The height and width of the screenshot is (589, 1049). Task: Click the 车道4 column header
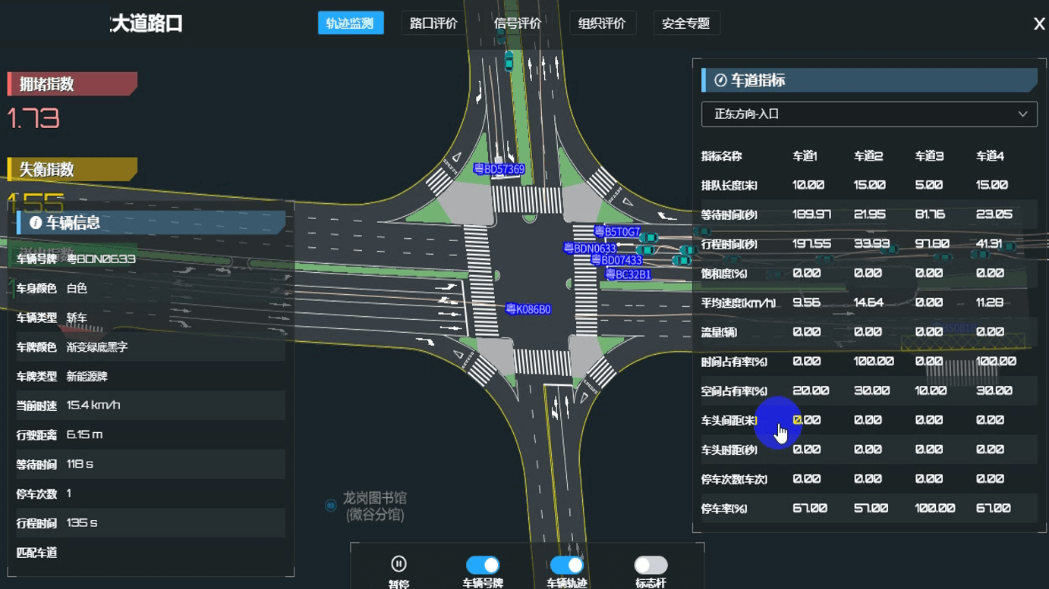(x=990, y=156)
